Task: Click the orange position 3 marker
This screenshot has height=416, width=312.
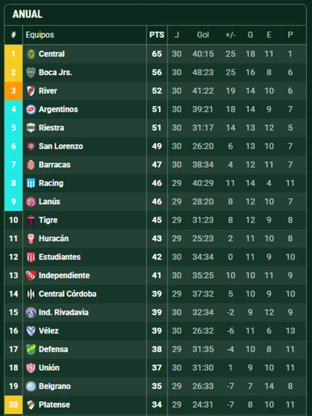Action: pos(14,91)
